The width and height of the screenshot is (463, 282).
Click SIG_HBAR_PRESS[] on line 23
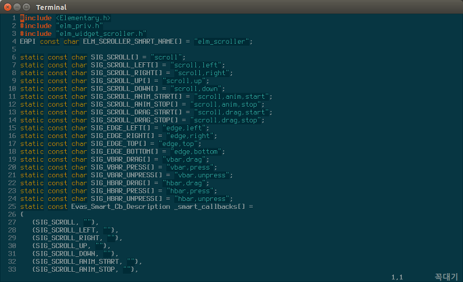123,191
